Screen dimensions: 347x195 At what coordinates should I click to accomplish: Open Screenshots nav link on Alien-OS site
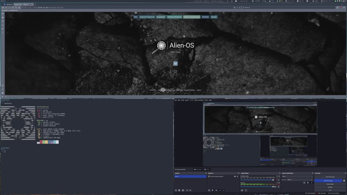point(161,17)
